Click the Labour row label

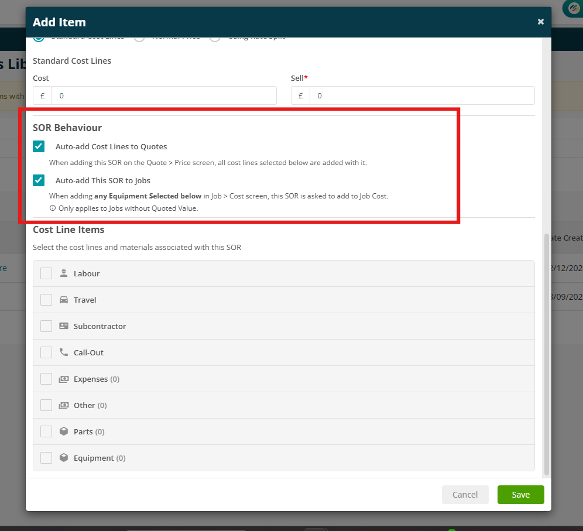[x=87, y=273]
